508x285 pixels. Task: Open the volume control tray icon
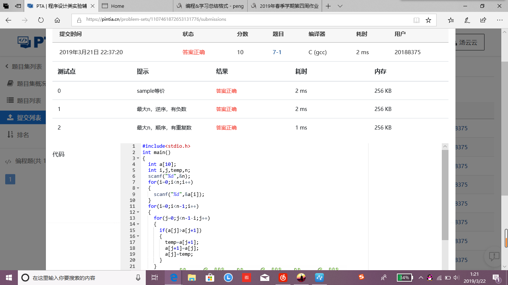click(456, 278)
